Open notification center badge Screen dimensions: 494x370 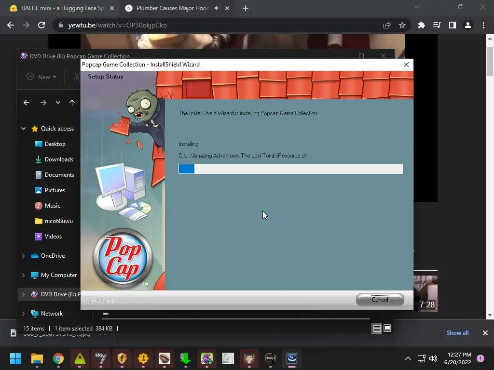pyautogui.click(x=480, y=358)
